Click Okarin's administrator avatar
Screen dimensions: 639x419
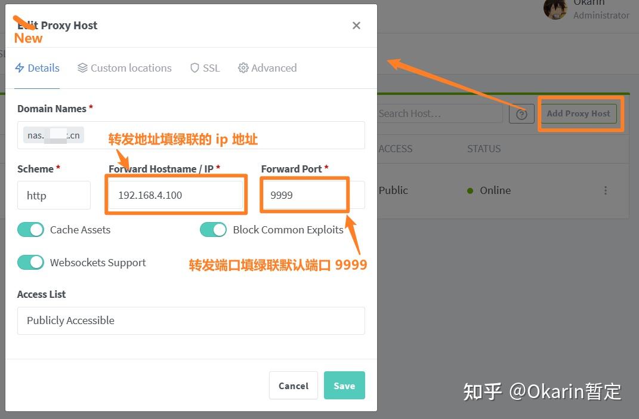point(555,10)
